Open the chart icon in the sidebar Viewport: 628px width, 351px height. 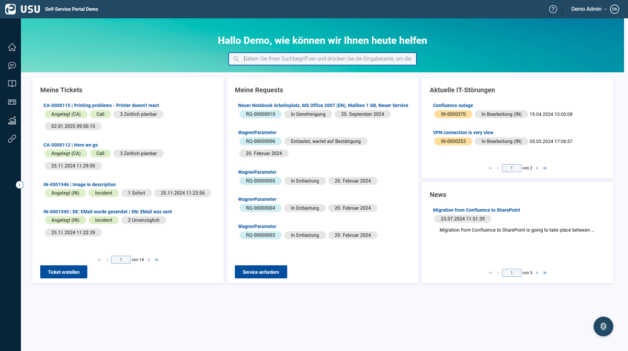[x=12, y=120]
